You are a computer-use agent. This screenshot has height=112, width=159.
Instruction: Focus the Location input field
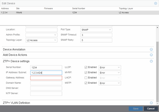41,30
